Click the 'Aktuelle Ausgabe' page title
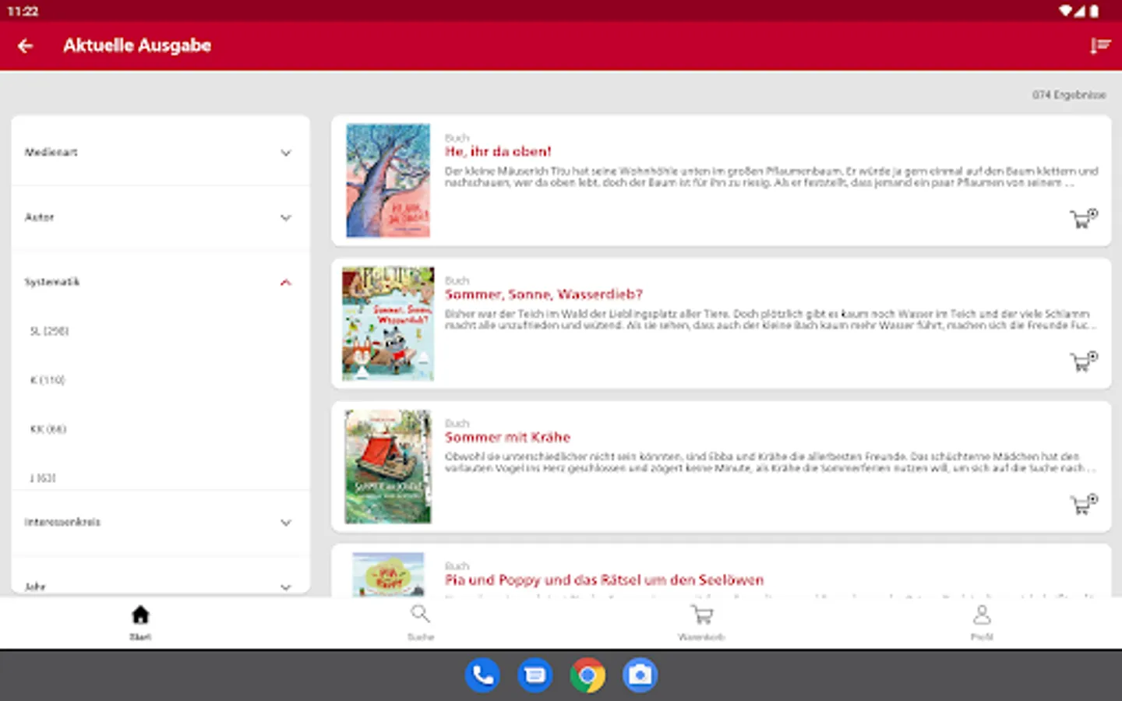 point(137,45)
